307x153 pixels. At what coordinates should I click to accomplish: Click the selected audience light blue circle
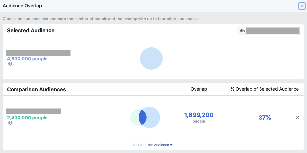pyautogui.click(x=151, y=58)
